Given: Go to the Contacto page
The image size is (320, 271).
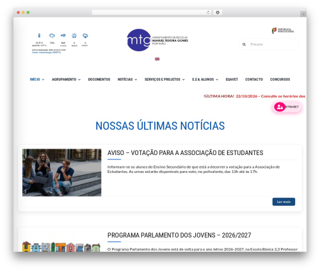Looking at the screenshot, I should [254, 79].
